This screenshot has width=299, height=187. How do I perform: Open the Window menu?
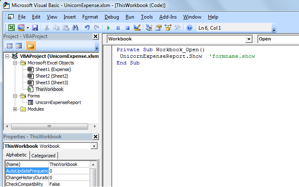(x=192, y=17)
